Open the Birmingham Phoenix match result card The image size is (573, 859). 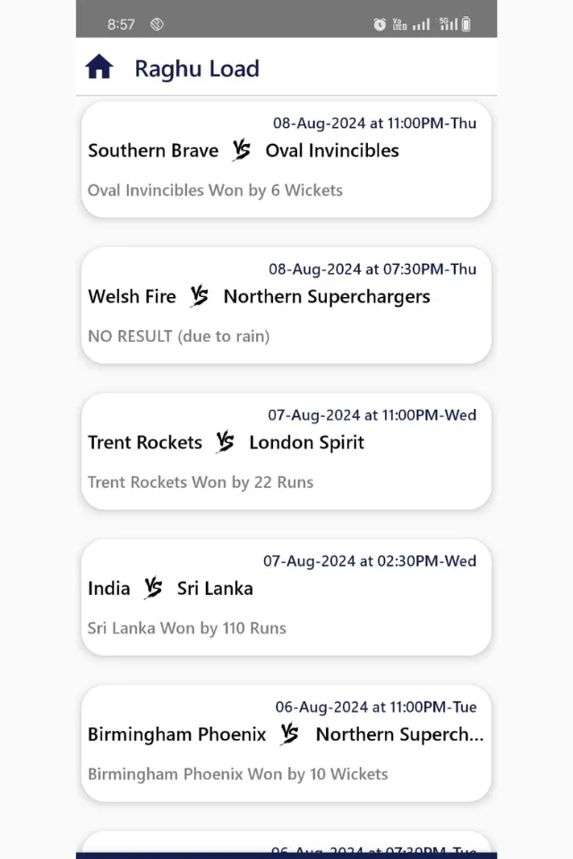coord(286,743)
